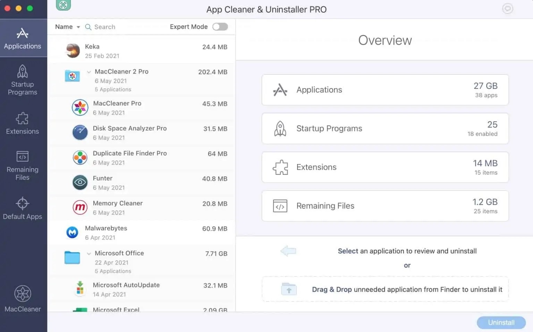
Task: Open Extensions in the sidebar
Action: (x=23, y=123)
